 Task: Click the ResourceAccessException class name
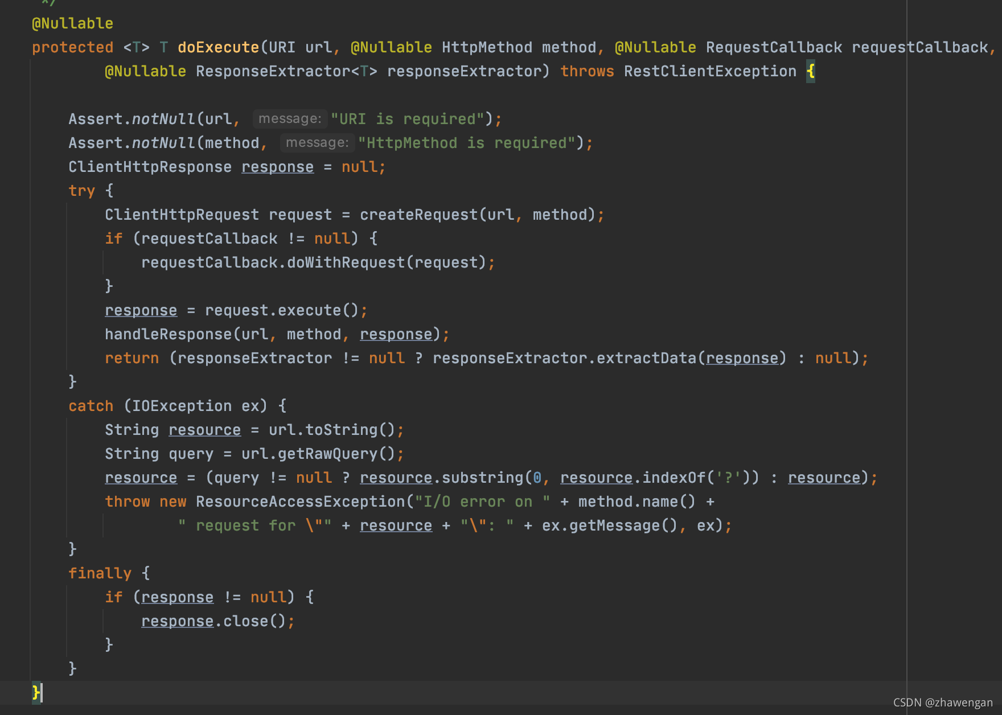click(300, 502)
